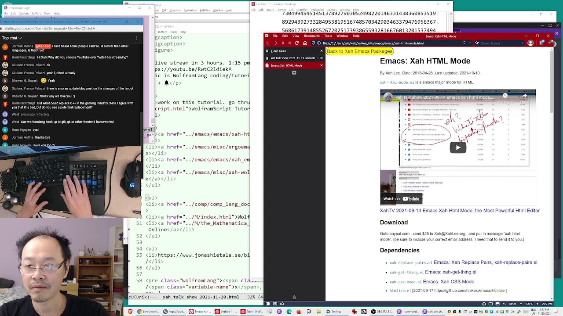This screenshot has height=316, width=563.
Task: Go back in Vivaldi browser history
Action: click(x=268, y=43)
